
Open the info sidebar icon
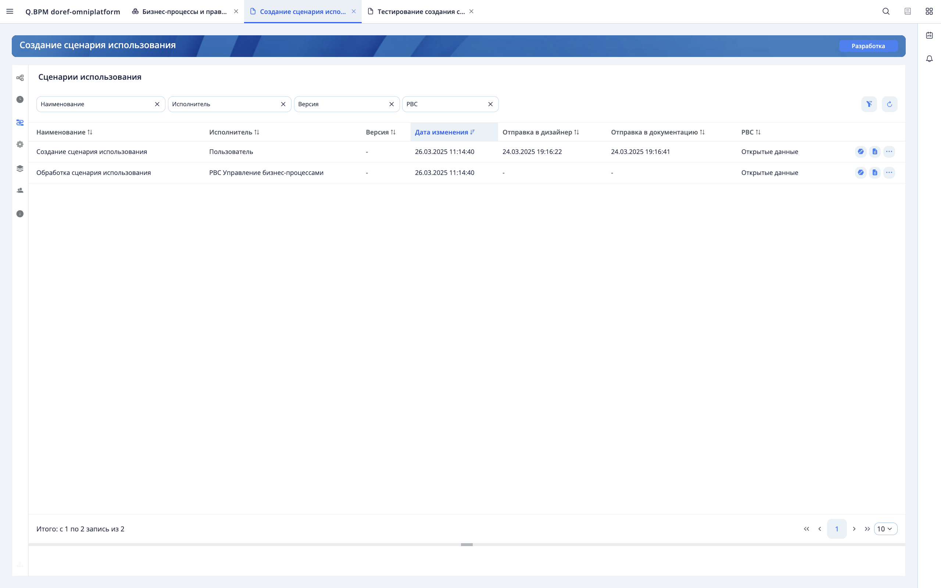coord(20,214)
